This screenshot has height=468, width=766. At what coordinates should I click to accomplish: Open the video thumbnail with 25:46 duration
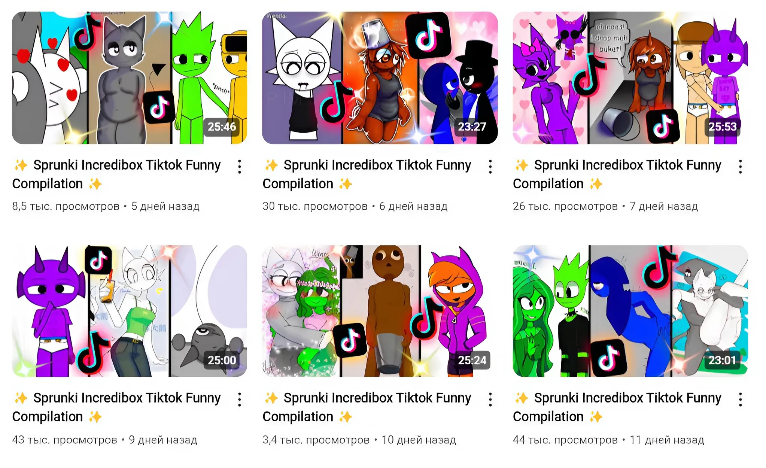click(x=130, y=78)
